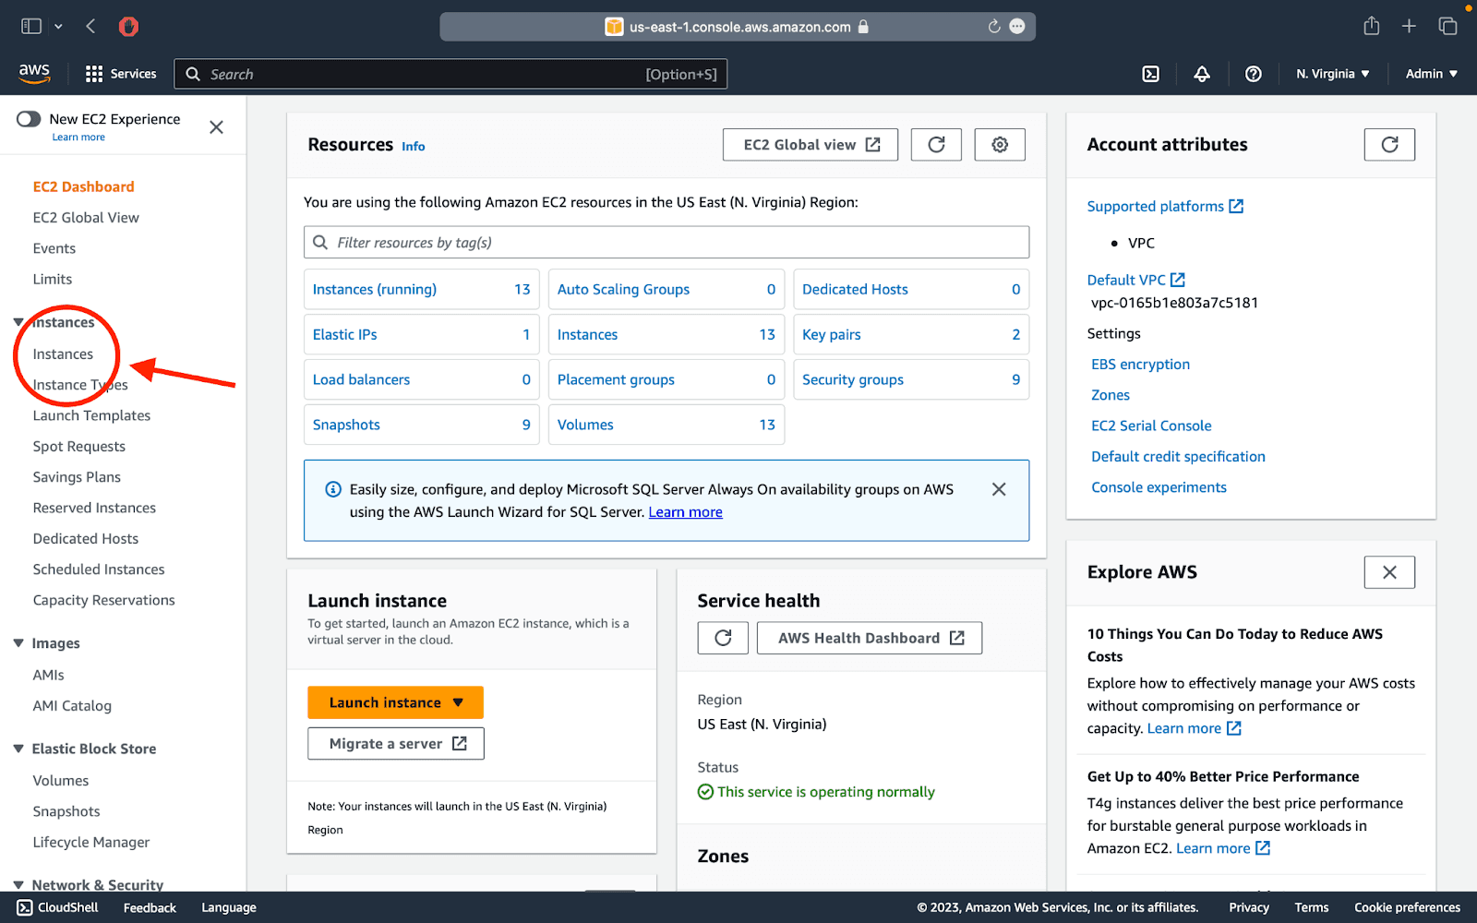This screenshot has width=1477, height=923.
Task: Click the EC2 Global view button
Action: pos(811,145)
